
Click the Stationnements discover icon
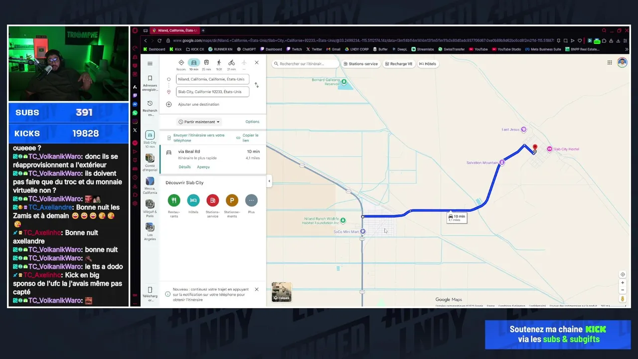click(x=232, y=200)
